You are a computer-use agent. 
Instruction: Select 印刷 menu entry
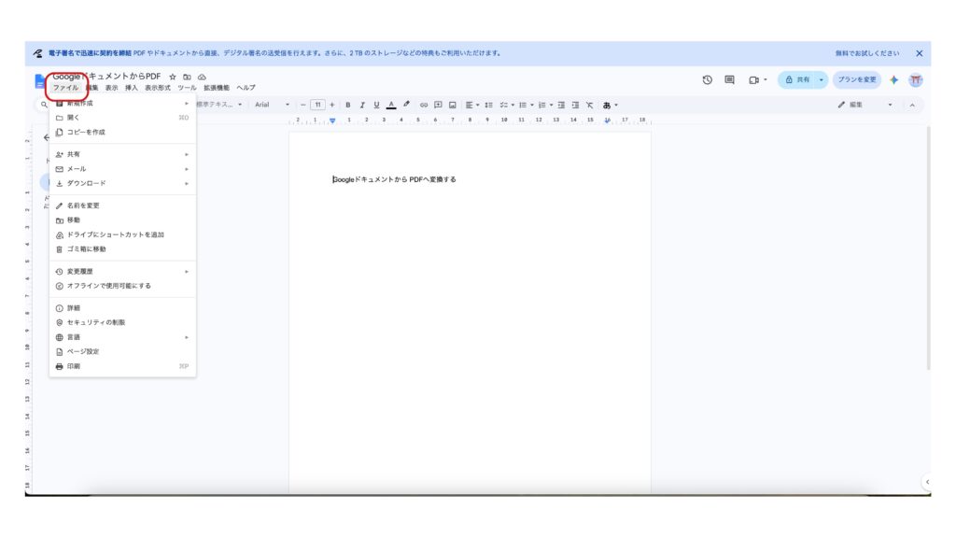122,366
